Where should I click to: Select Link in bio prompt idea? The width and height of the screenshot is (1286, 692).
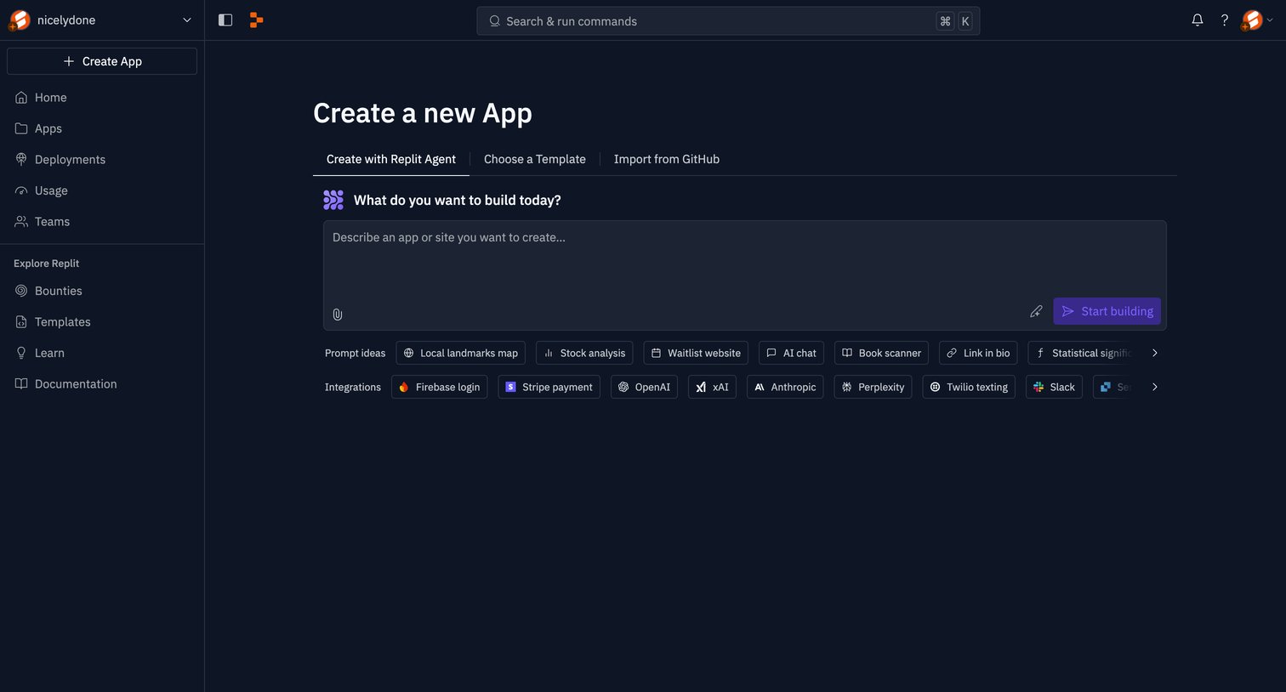point(978,353)
